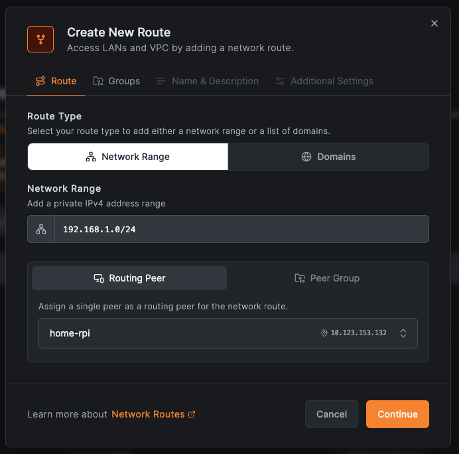
Task: Click the globe icon on Domains
Action: point(306,157)
